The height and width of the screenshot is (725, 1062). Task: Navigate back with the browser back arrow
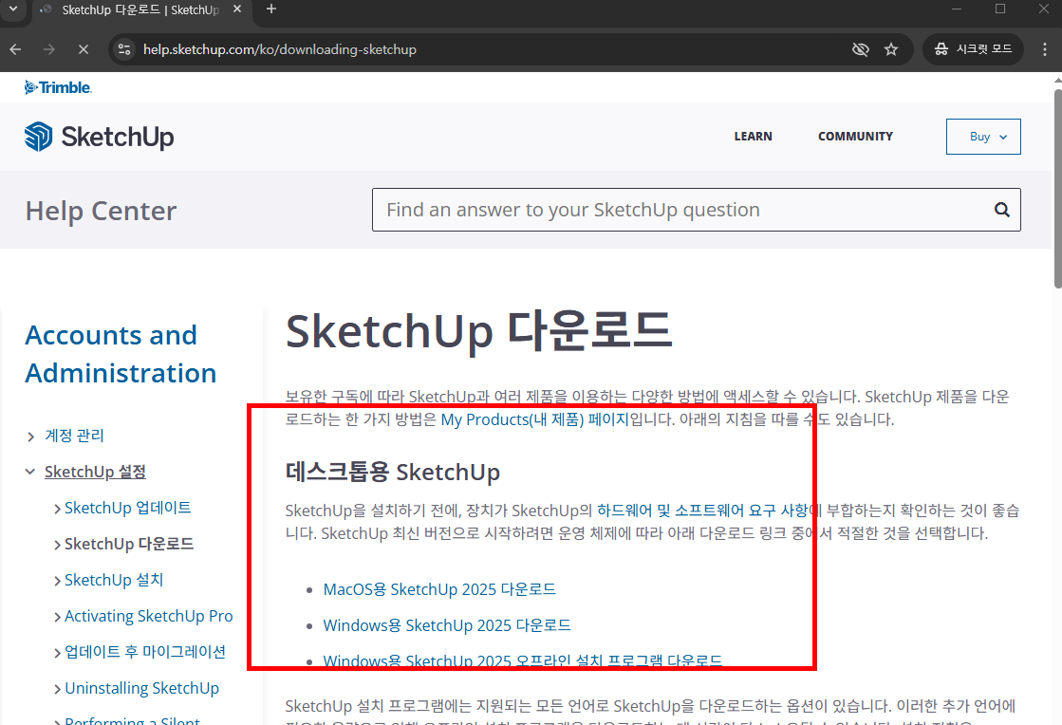(15, 48)
